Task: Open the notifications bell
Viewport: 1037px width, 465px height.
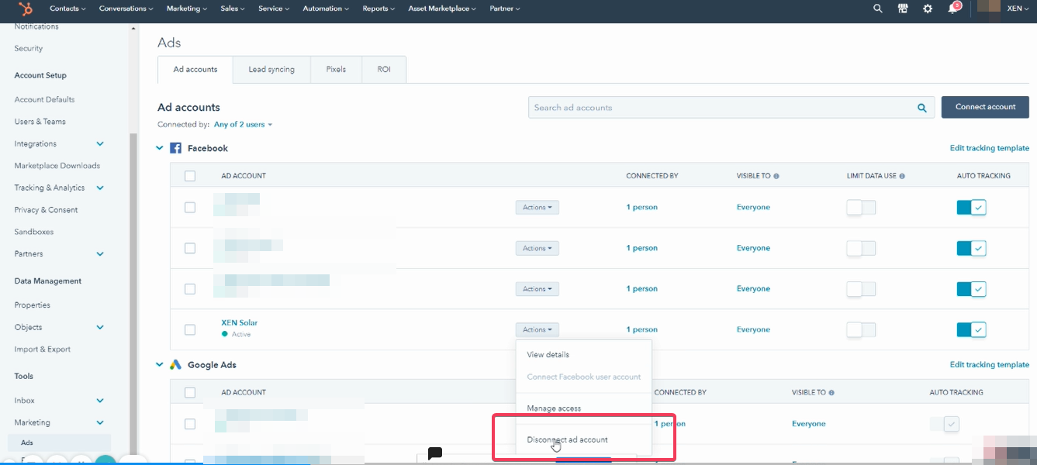Action: [952, 9]
